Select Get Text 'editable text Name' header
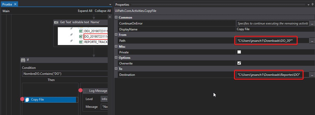 tap(80, 22)
